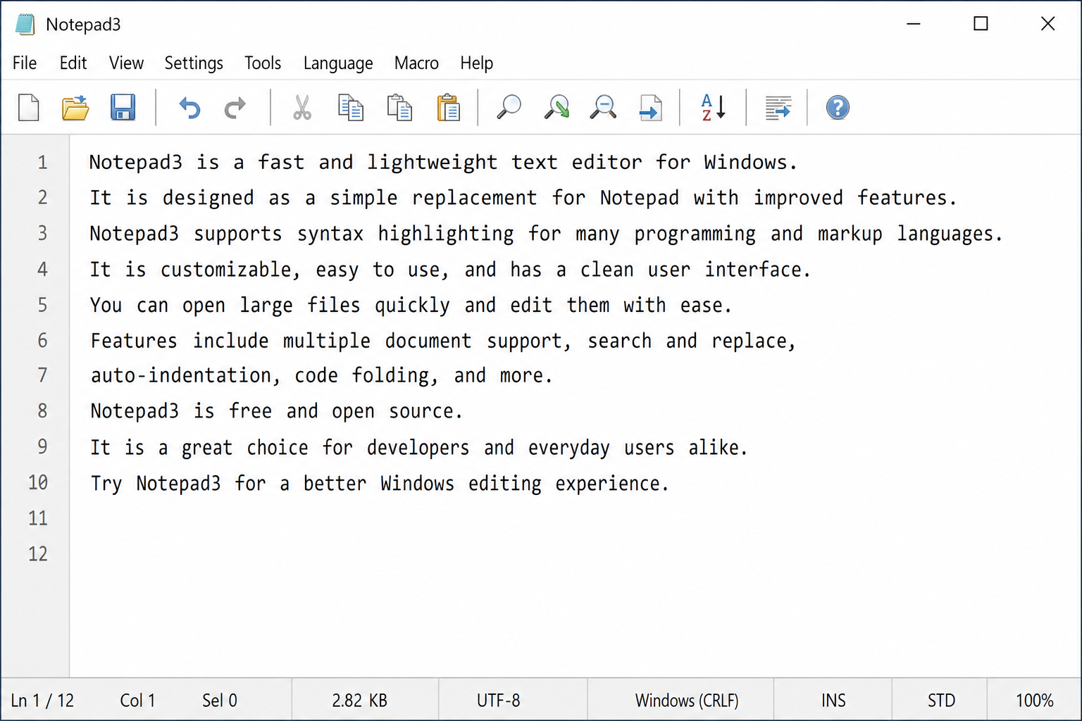1082x721 pixels.
Task: Click the page with blue arrow icon
Action: pos(651,108)
